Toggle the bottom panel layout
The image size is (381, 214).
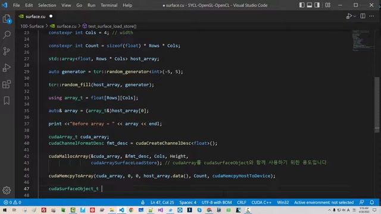[x=310, y=5]
